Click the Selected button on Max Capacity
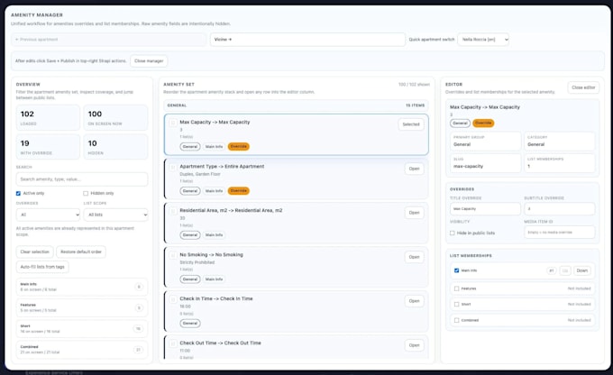 (411, 124)
